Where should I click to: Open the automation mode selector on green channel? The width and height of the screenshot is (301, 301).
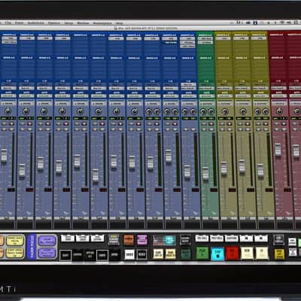coord(206,96)
